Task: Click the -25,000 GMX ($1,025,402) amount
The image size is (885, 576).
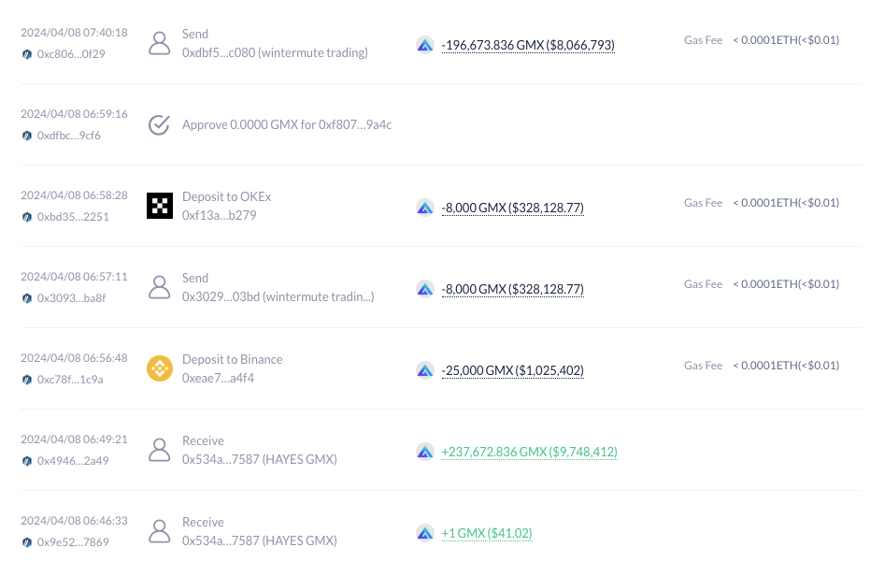Action: 512,370
